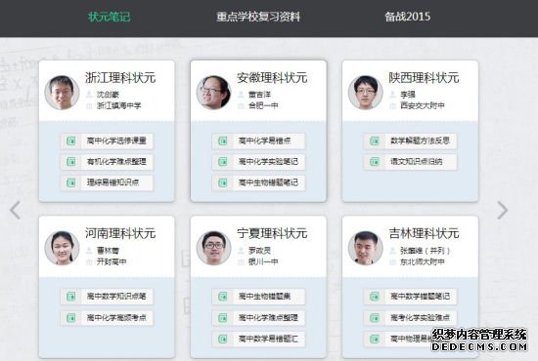Open the 高中化学难点整理 note in 宁夏 card
The image size is (538, 361).
point(268,317)
